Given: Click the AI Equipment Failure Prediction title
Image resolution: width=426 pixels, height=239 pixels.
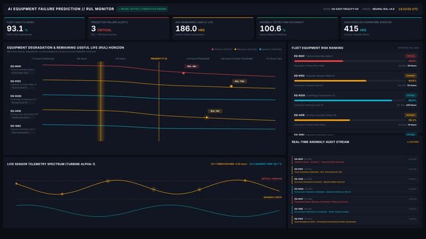Looking at the screenshot, I should [61, 9].
